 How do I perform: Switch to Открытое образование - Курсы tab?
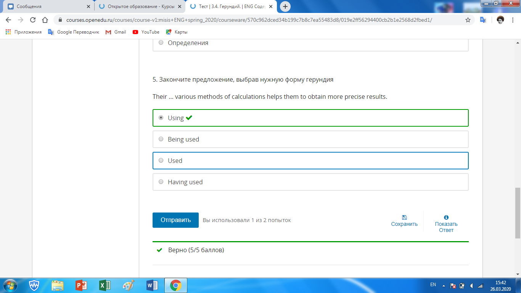click(x=140, y=6)
